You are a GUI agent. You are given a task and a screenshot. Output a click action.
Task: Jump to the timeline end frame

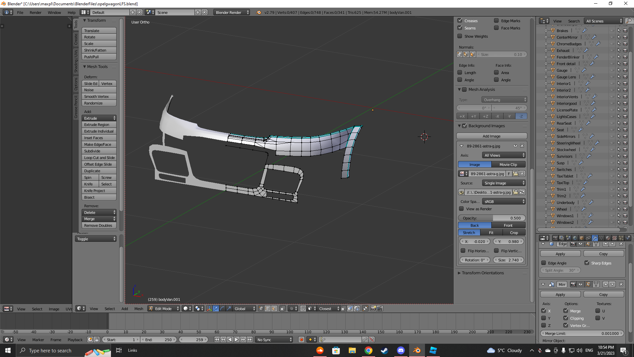pyautogui.click(x=250, y=339)
